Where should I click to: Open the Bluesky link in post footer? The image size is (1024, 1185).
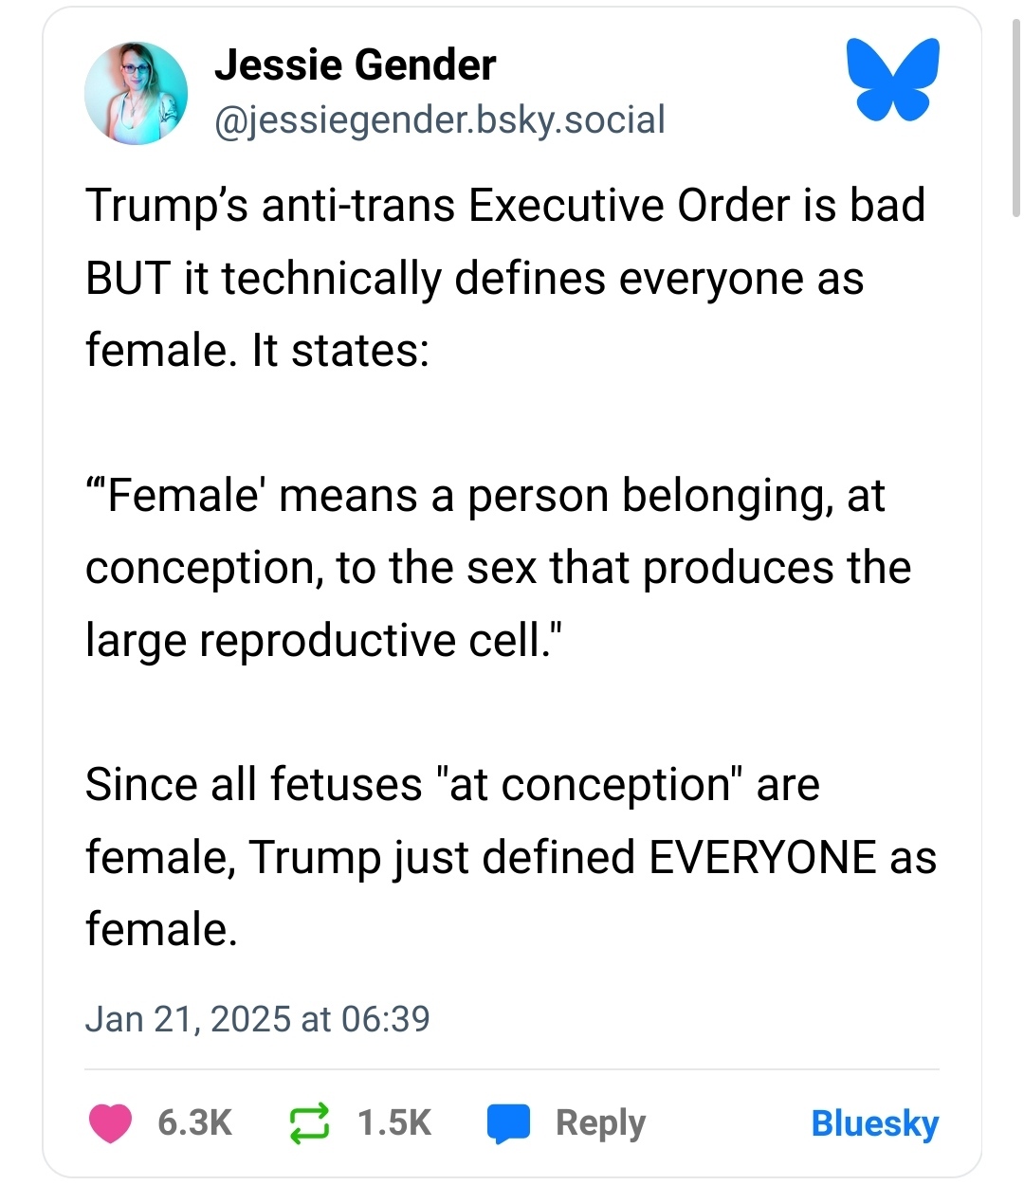pos(874,1123)
